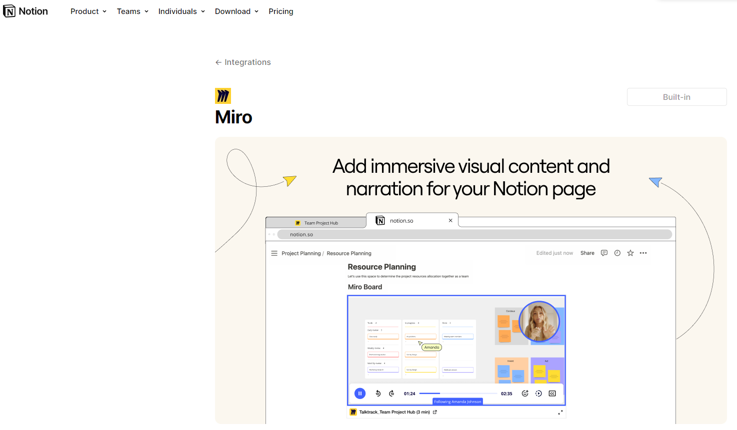The width and height of the screenshot is (737, 430).
Task: Click Edited just now text
Action: (x=554, y=253)
